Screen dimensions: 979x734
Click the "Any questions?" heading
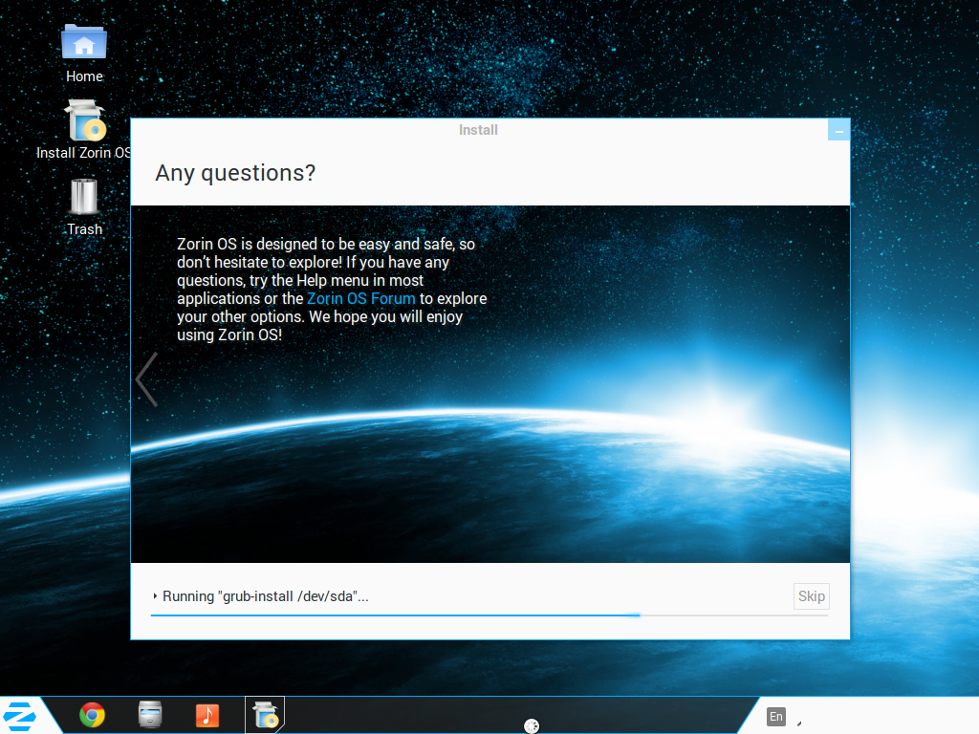click(x=235, y=173)
